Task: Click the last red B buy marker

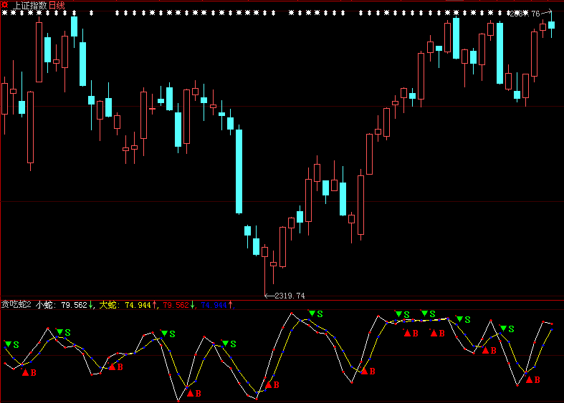Action: pyautogui.click(x=532, y=379)
